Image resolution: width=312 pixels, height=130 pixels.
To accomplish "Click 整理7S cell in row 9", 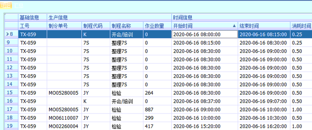I will pyautogui.click(x=127, y=43).
